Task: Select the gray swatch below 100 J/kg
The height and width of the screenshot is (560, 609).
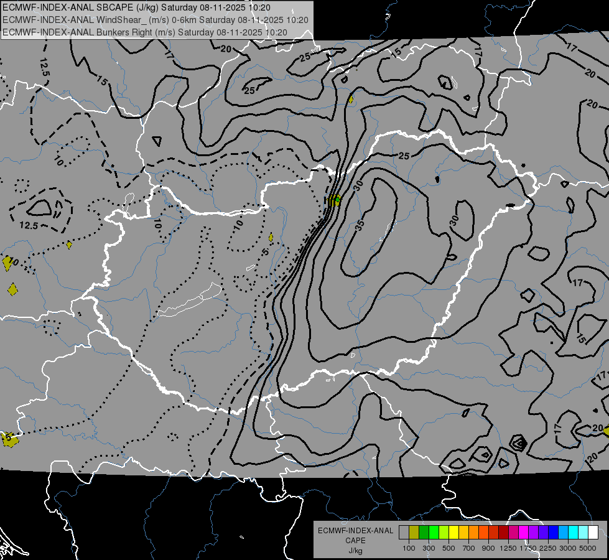Action: 404,533
